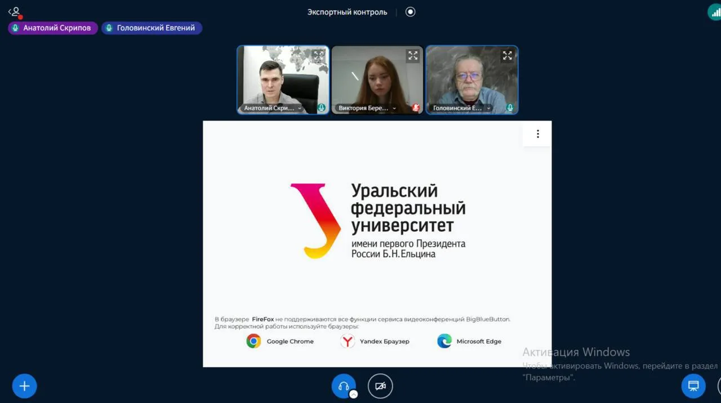Image resolution: width=721 pixels, height=403 pixels.
Task: Fullscreen Анатолий Скрипов's webcam
Action: pos(319,55)
